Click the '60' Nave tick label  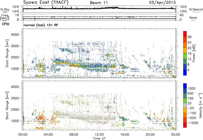(181, 15)
